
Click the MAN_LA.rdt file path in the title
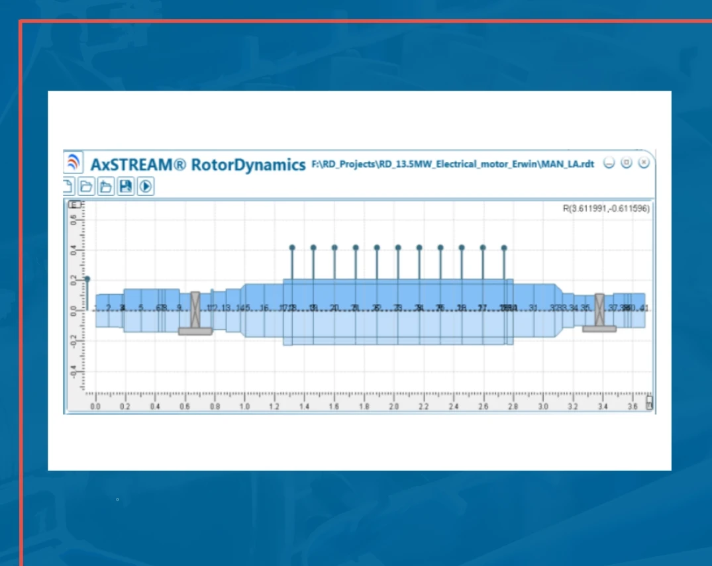click(453, 164)
